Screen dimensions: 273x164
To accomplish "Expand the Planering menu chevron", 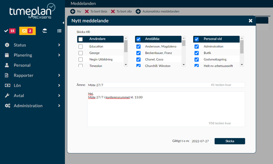I will point(59,55).
